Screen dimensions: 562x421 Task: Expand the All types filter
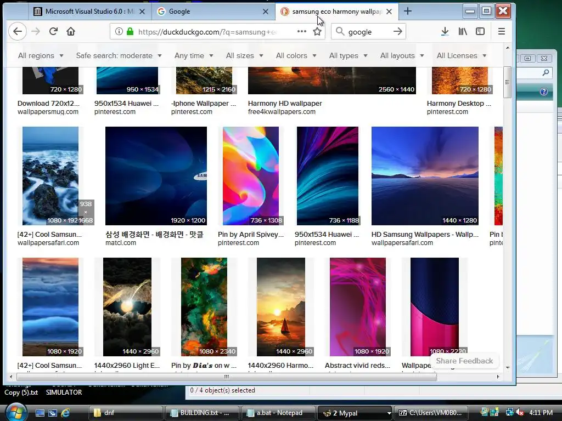[x=348, y=55]
